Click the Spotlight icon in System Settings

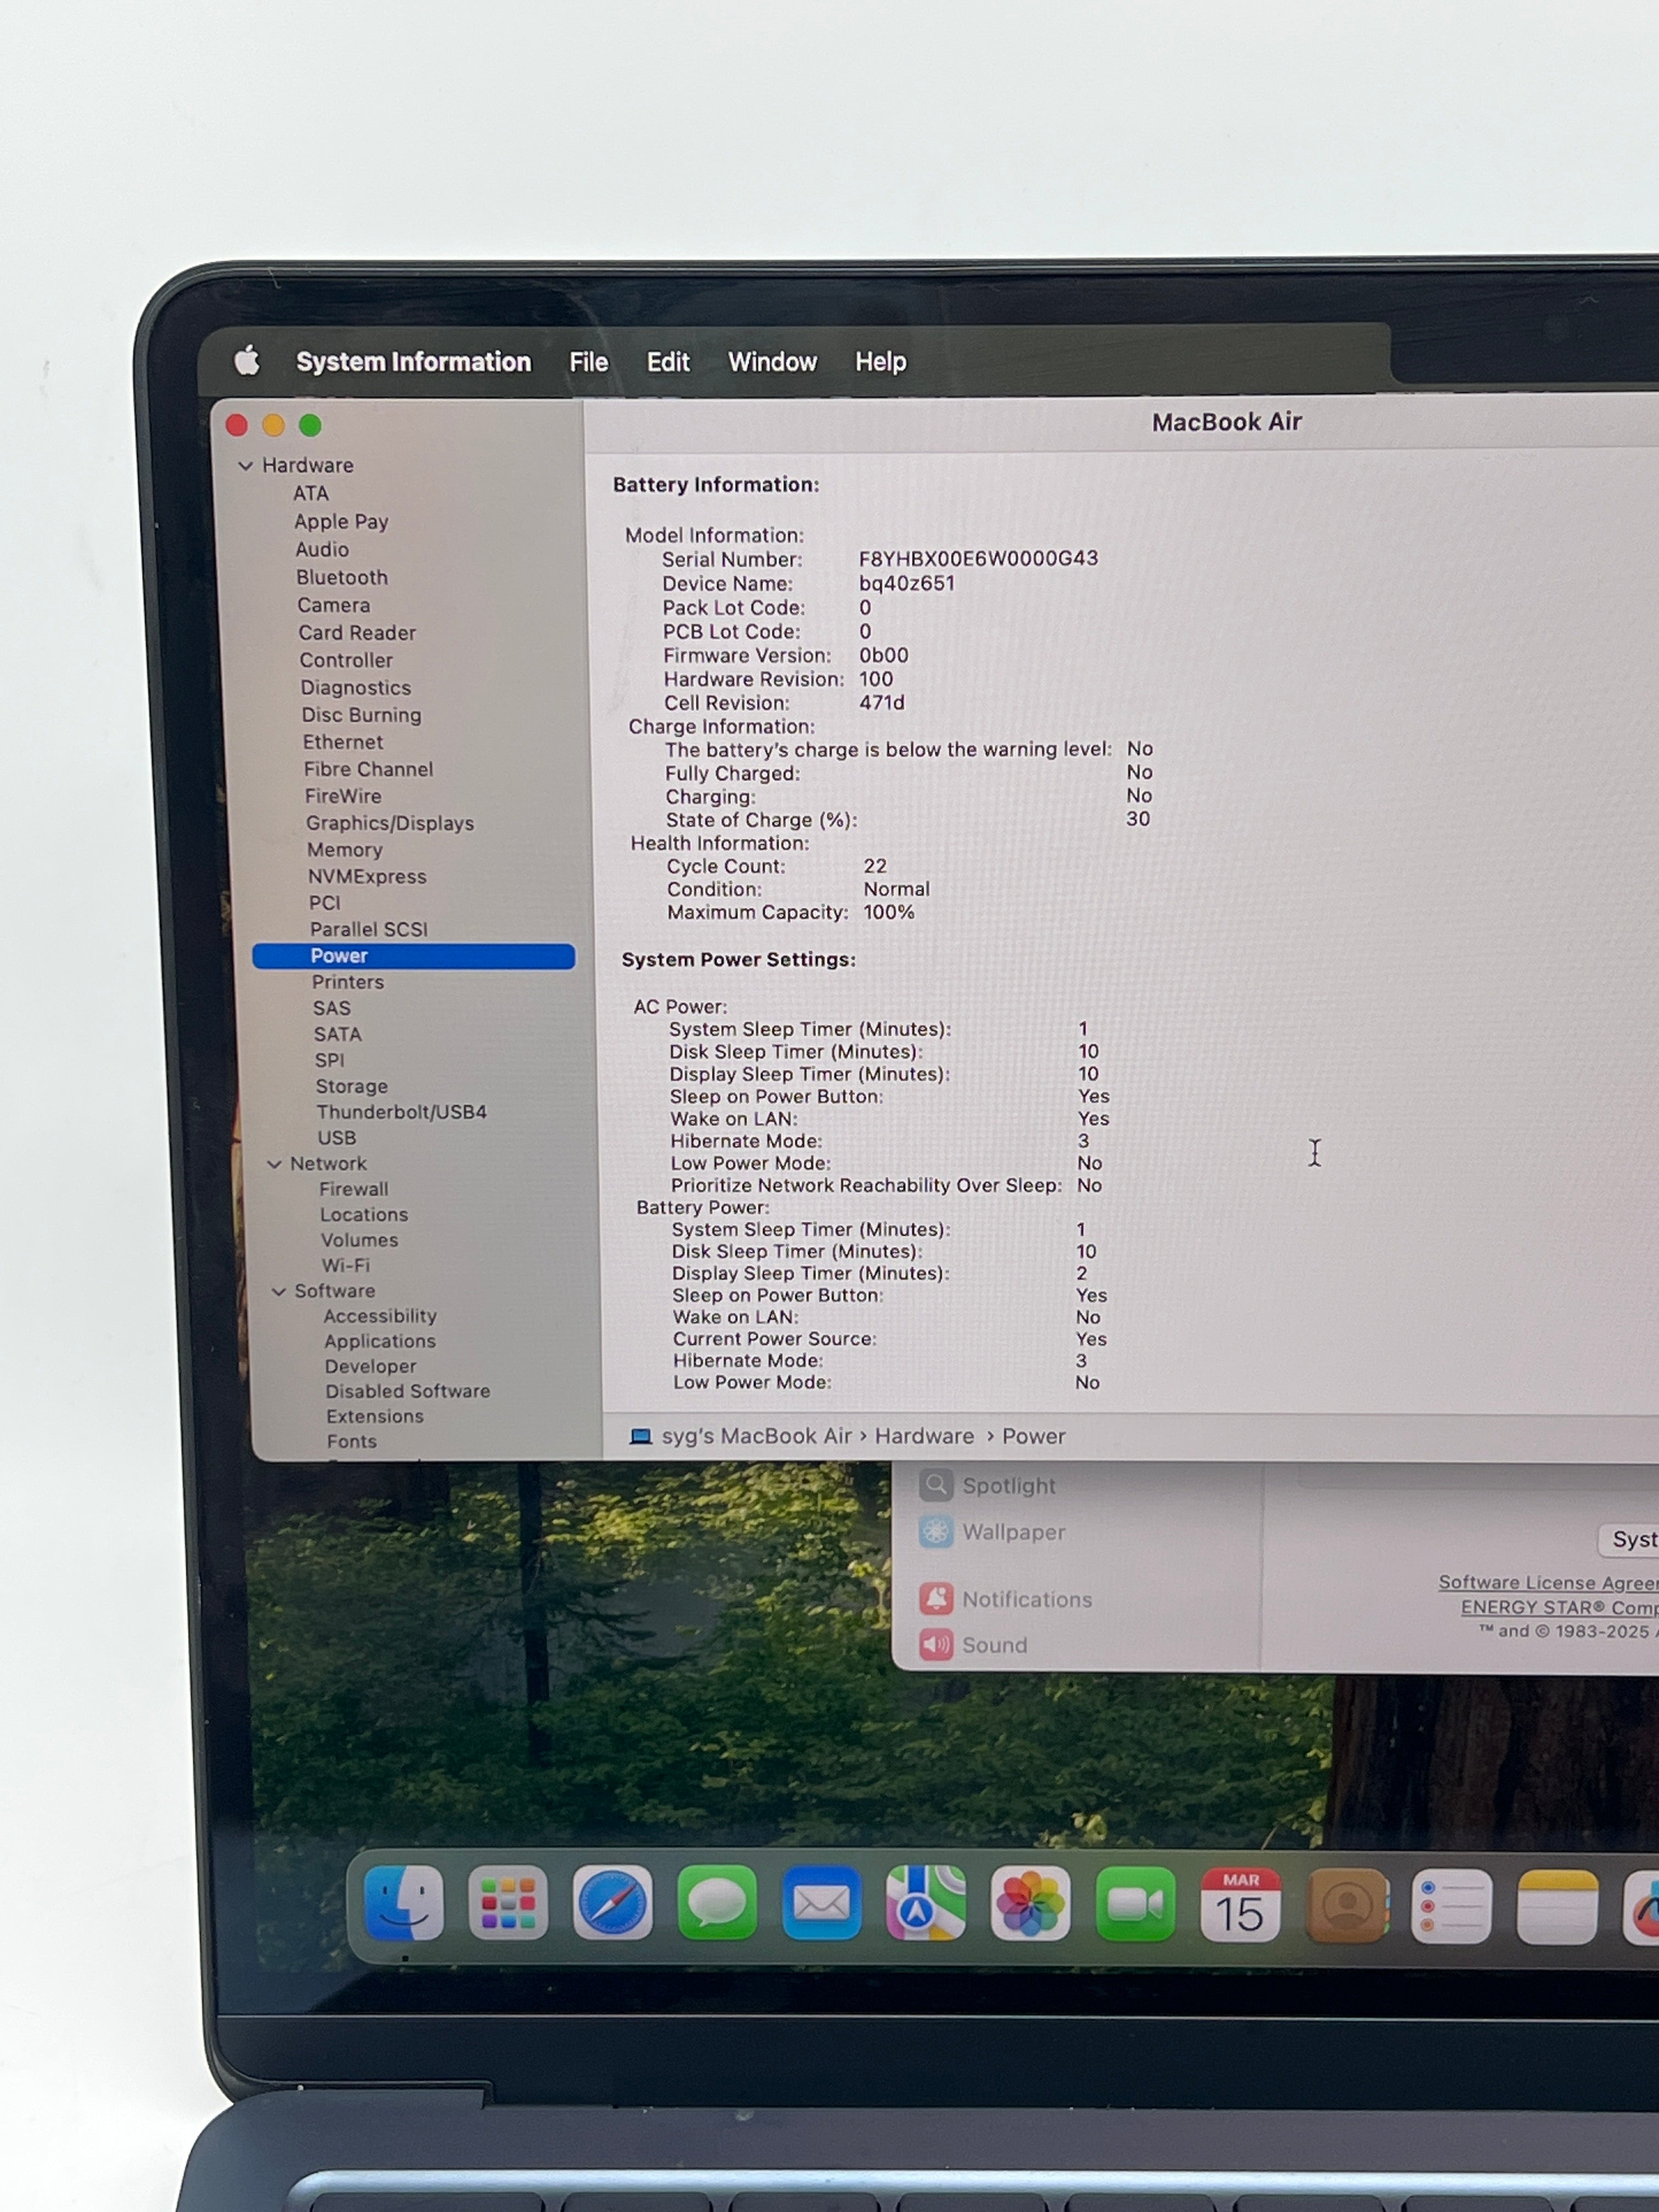pyautogui.click(x=936, y=1485)
